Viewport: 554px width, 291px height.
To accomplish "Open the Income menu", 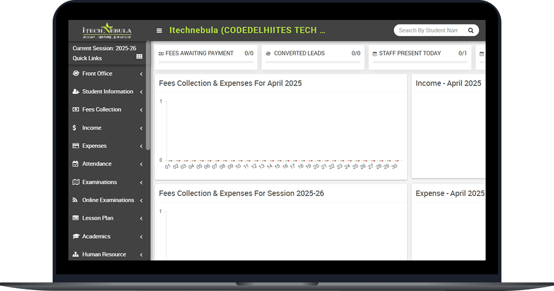I will (x=107, y=128).
